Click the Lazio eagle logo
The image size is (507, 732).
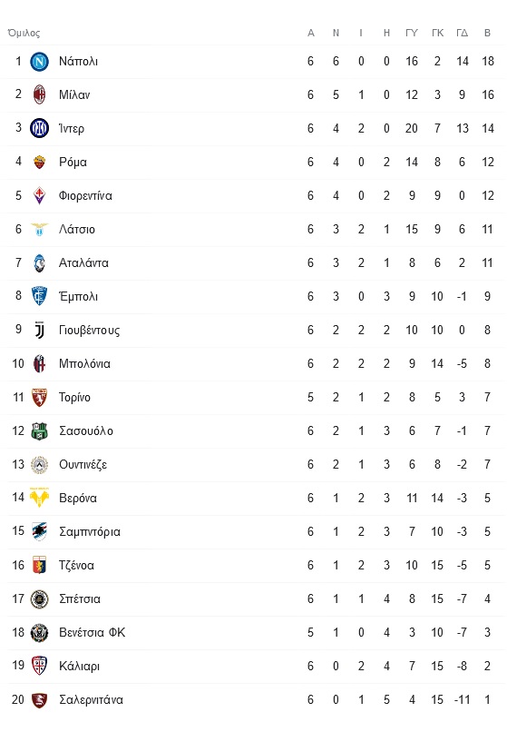click(x=40, y=229)
